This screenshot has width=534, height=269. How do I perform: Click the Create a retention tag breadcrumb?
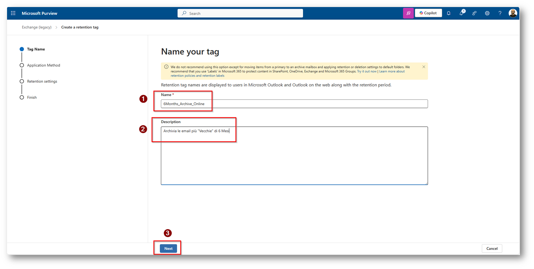pos(80,27)
